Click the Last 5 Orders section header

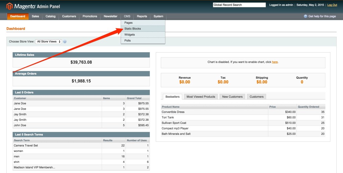click(x=81, y=92)
